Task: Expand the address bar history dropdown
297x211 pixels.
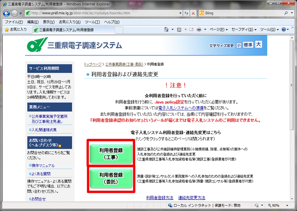Action: coord(180,13)
